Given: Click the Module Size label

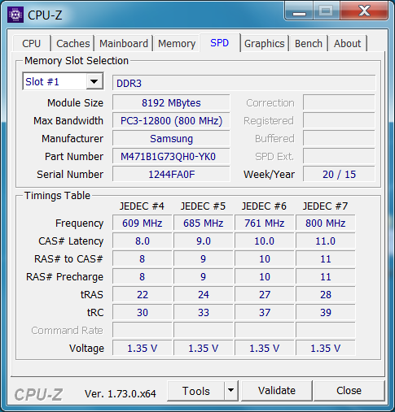Looking at the screenshot, I should pos(75,103).
